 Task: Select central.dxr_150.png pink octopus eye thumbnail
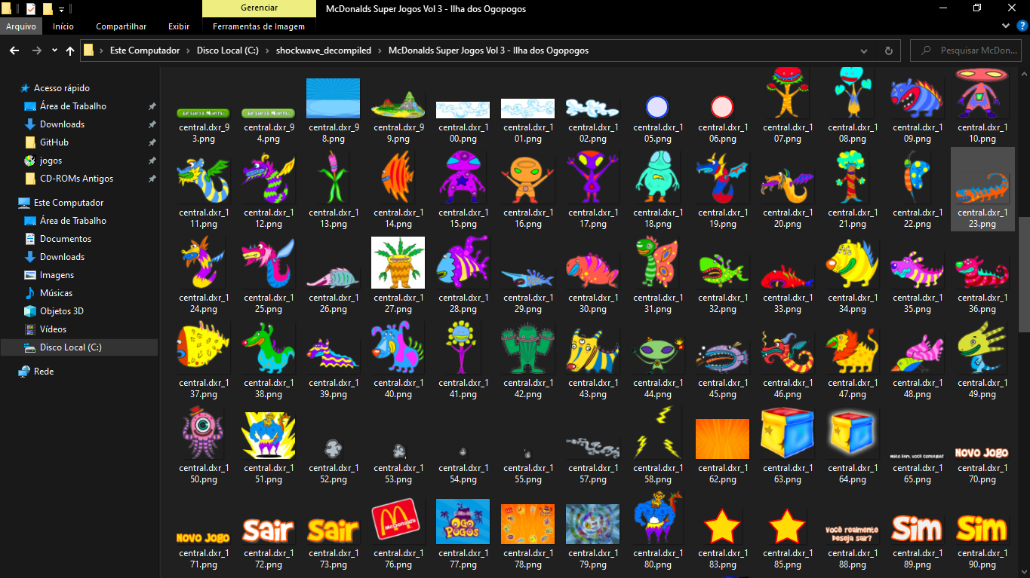coord(204,433)
